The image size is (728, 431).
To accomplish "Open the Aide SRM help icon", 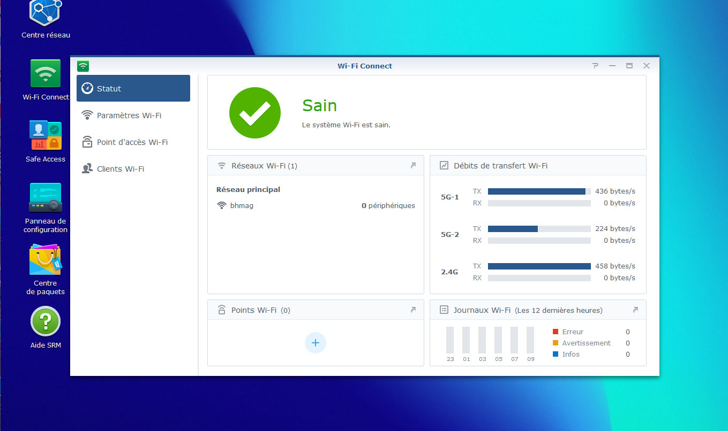I will 46,321.
